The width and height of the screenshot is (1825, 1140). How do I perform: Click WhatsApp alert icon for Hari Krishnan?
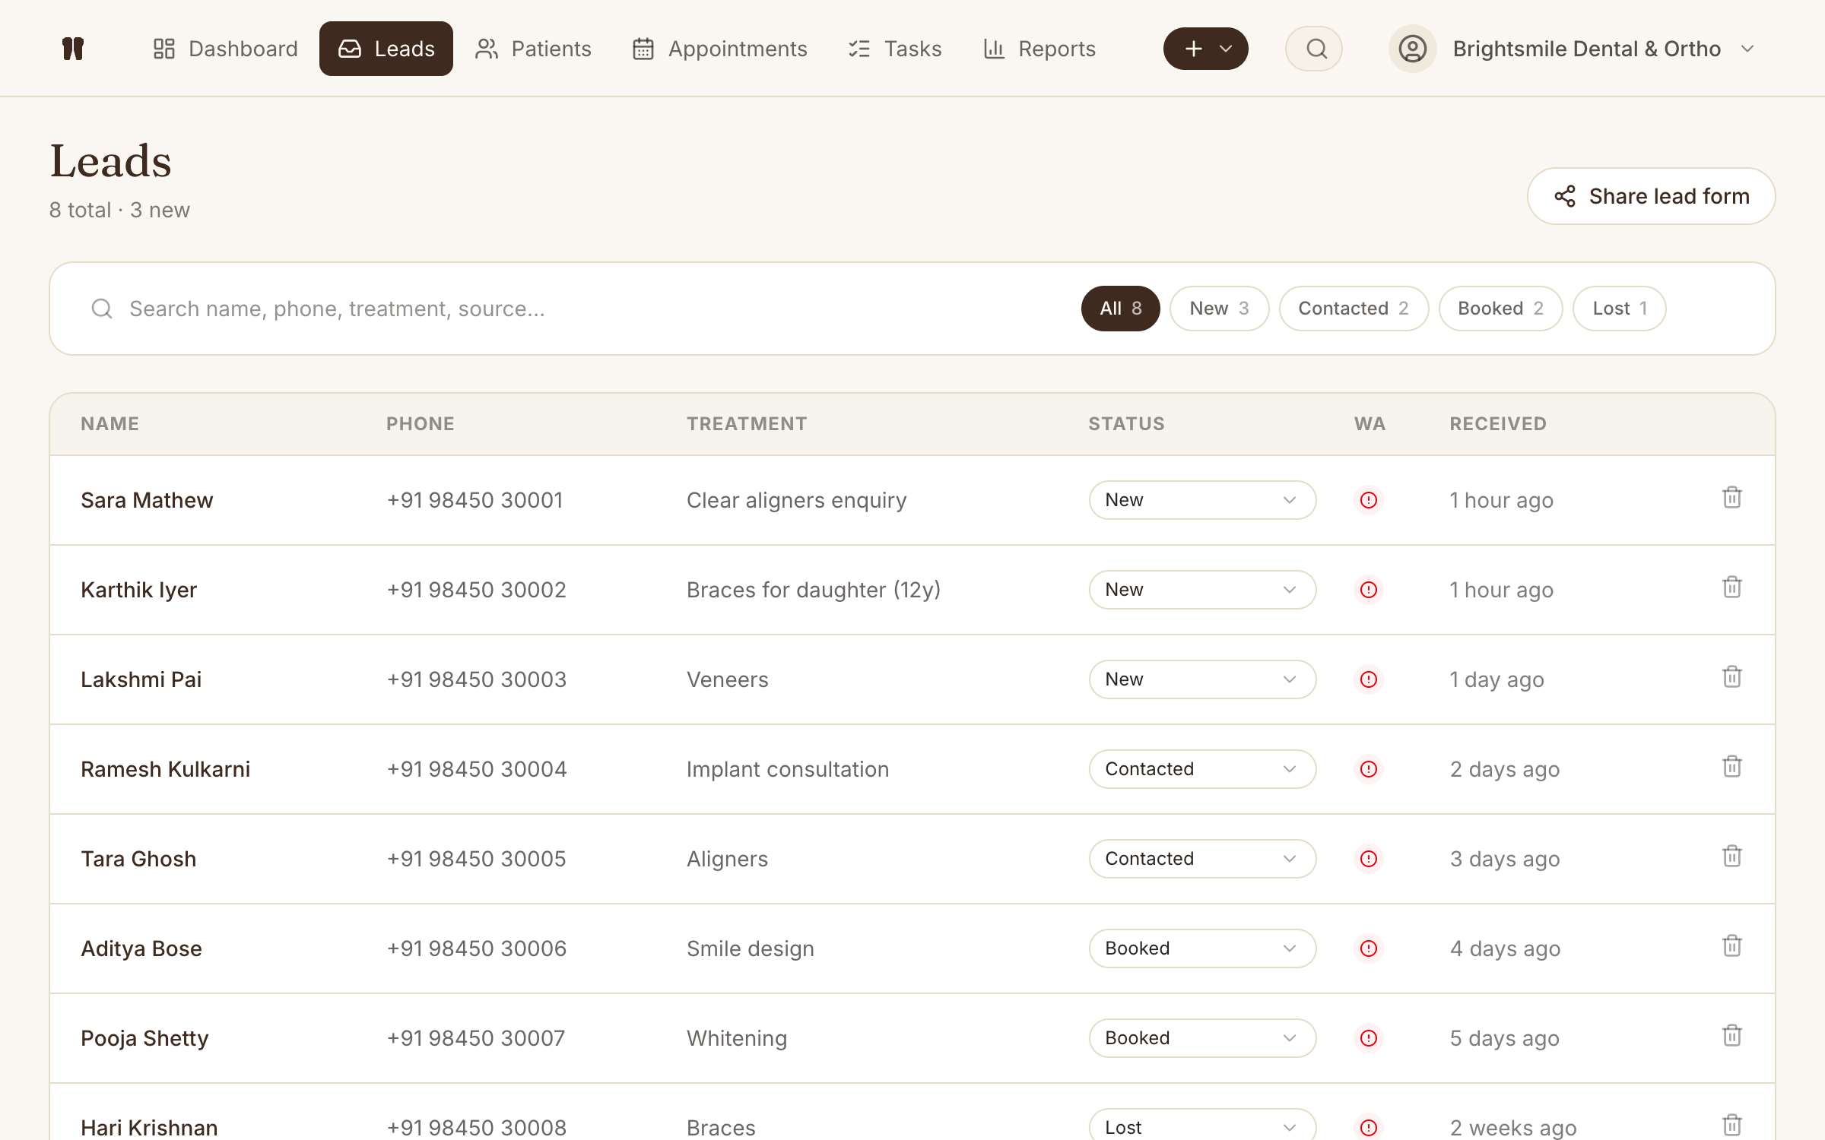tap(1369, 1127)
